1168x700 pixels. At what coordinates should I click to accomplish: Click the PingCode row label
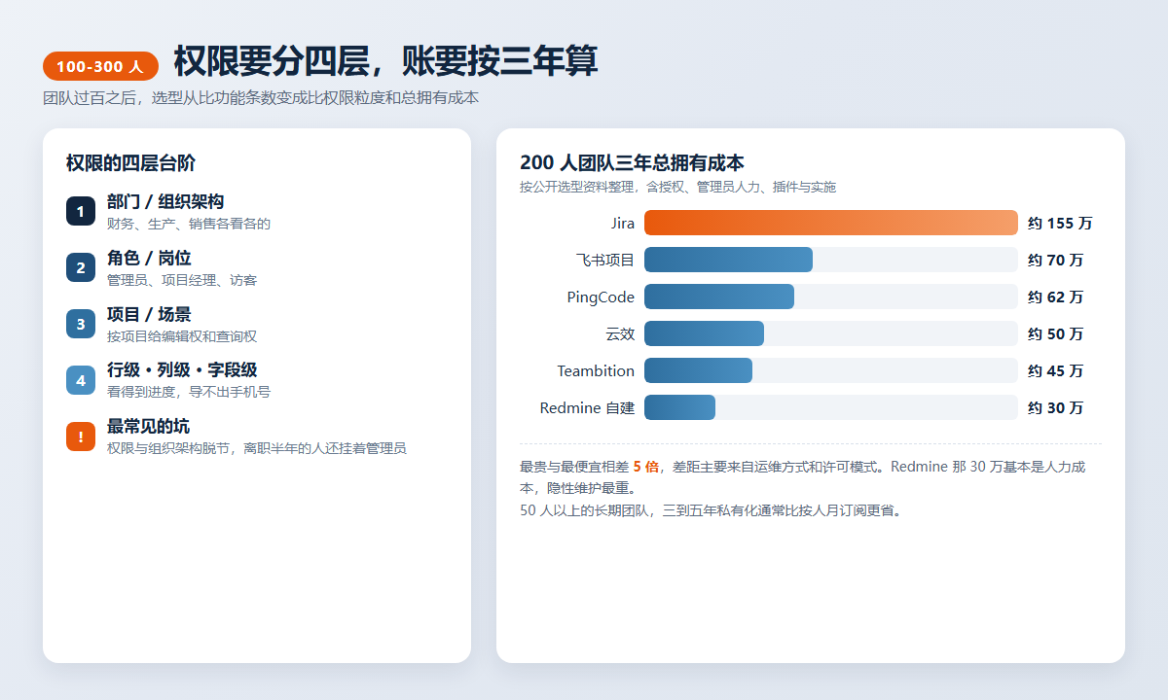601,297
